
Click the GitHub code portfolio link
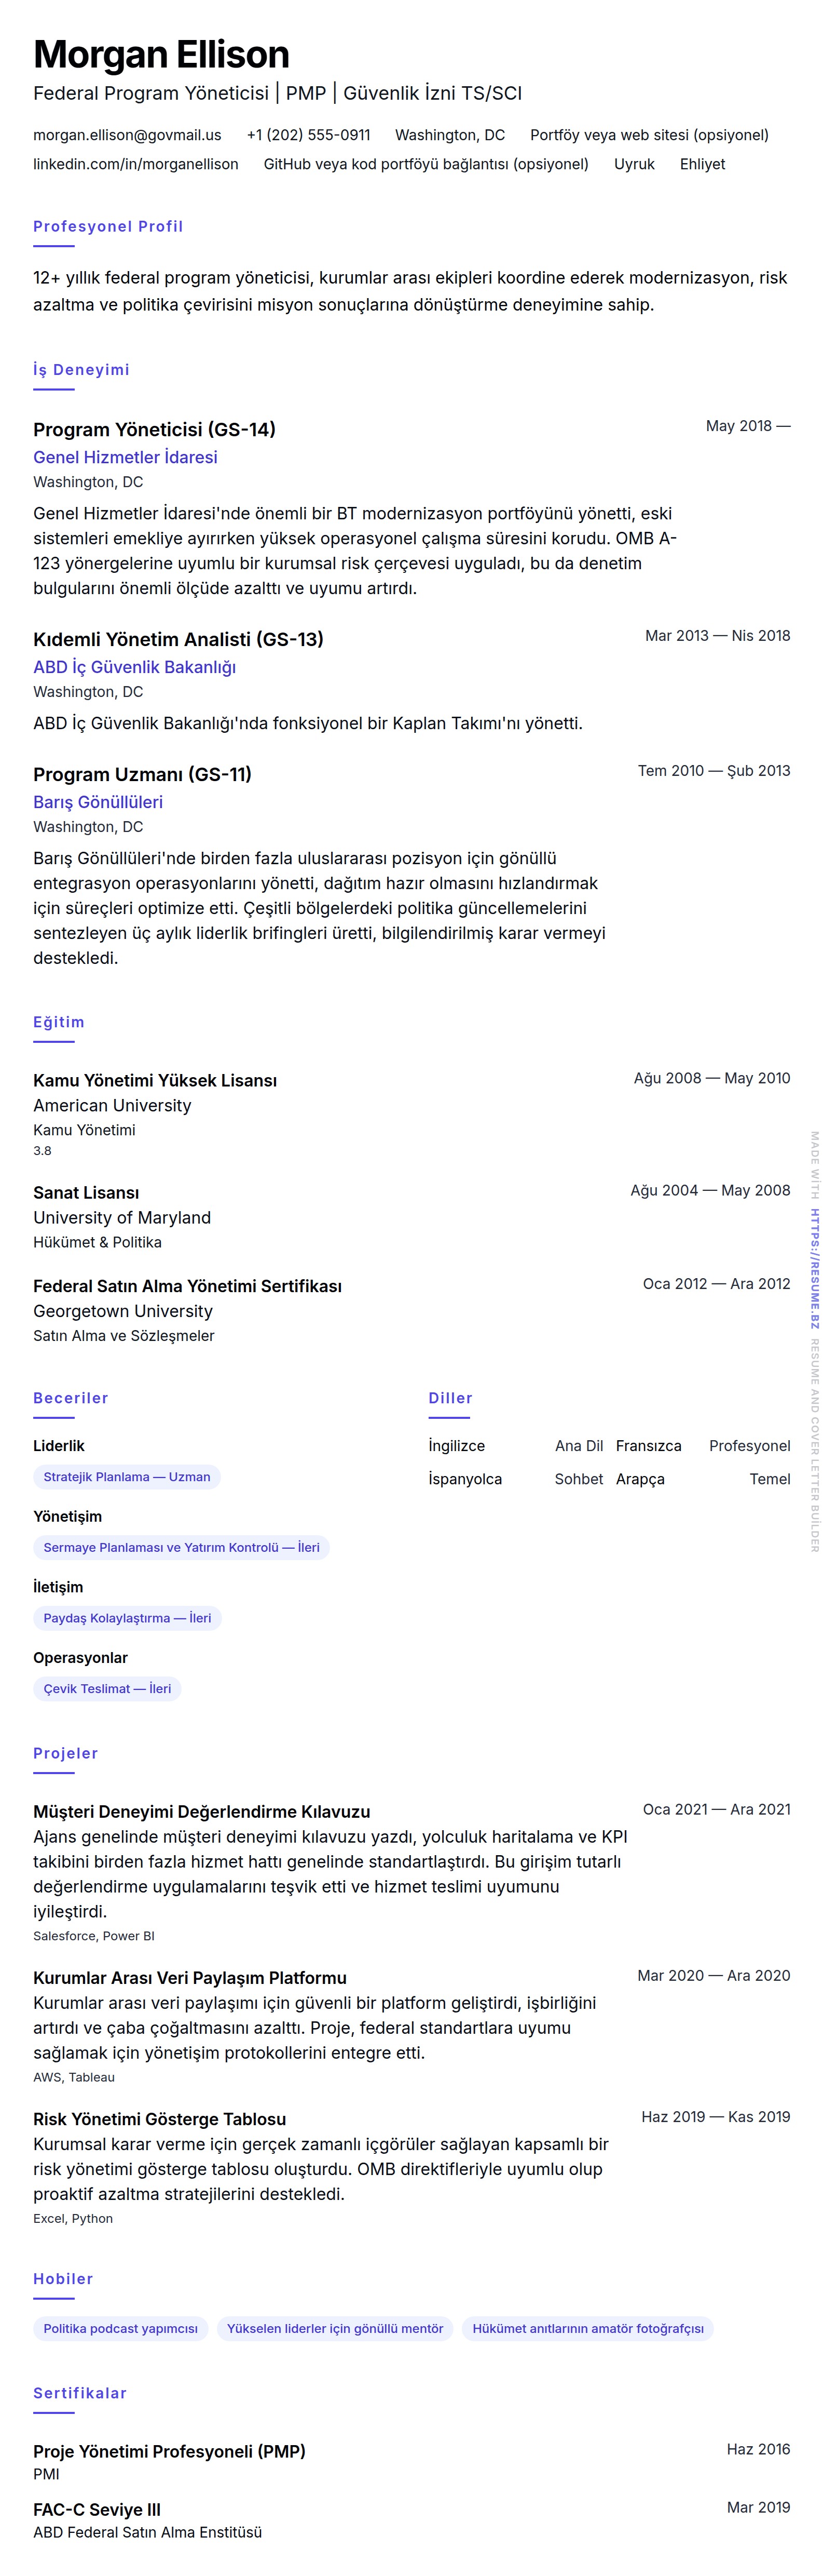click(425, 164)
